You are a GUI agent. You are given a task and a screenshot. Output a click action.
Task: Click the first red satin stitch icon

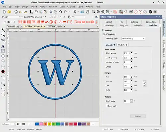tap(20, 22)
